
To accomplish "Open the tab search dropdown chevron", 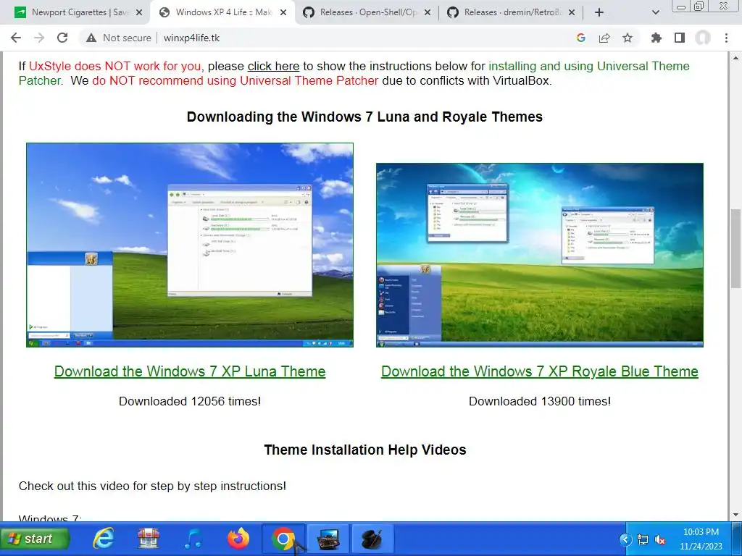I will [655, 12].
